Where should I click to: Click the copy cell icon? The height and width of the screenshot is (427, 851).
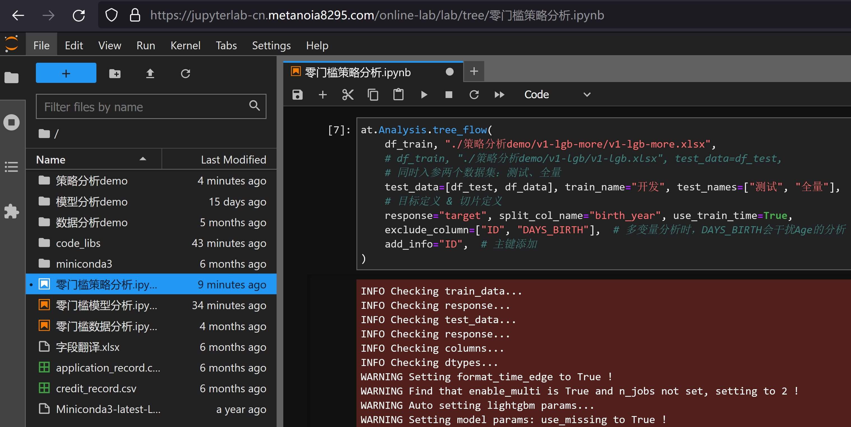pos(373,95)
